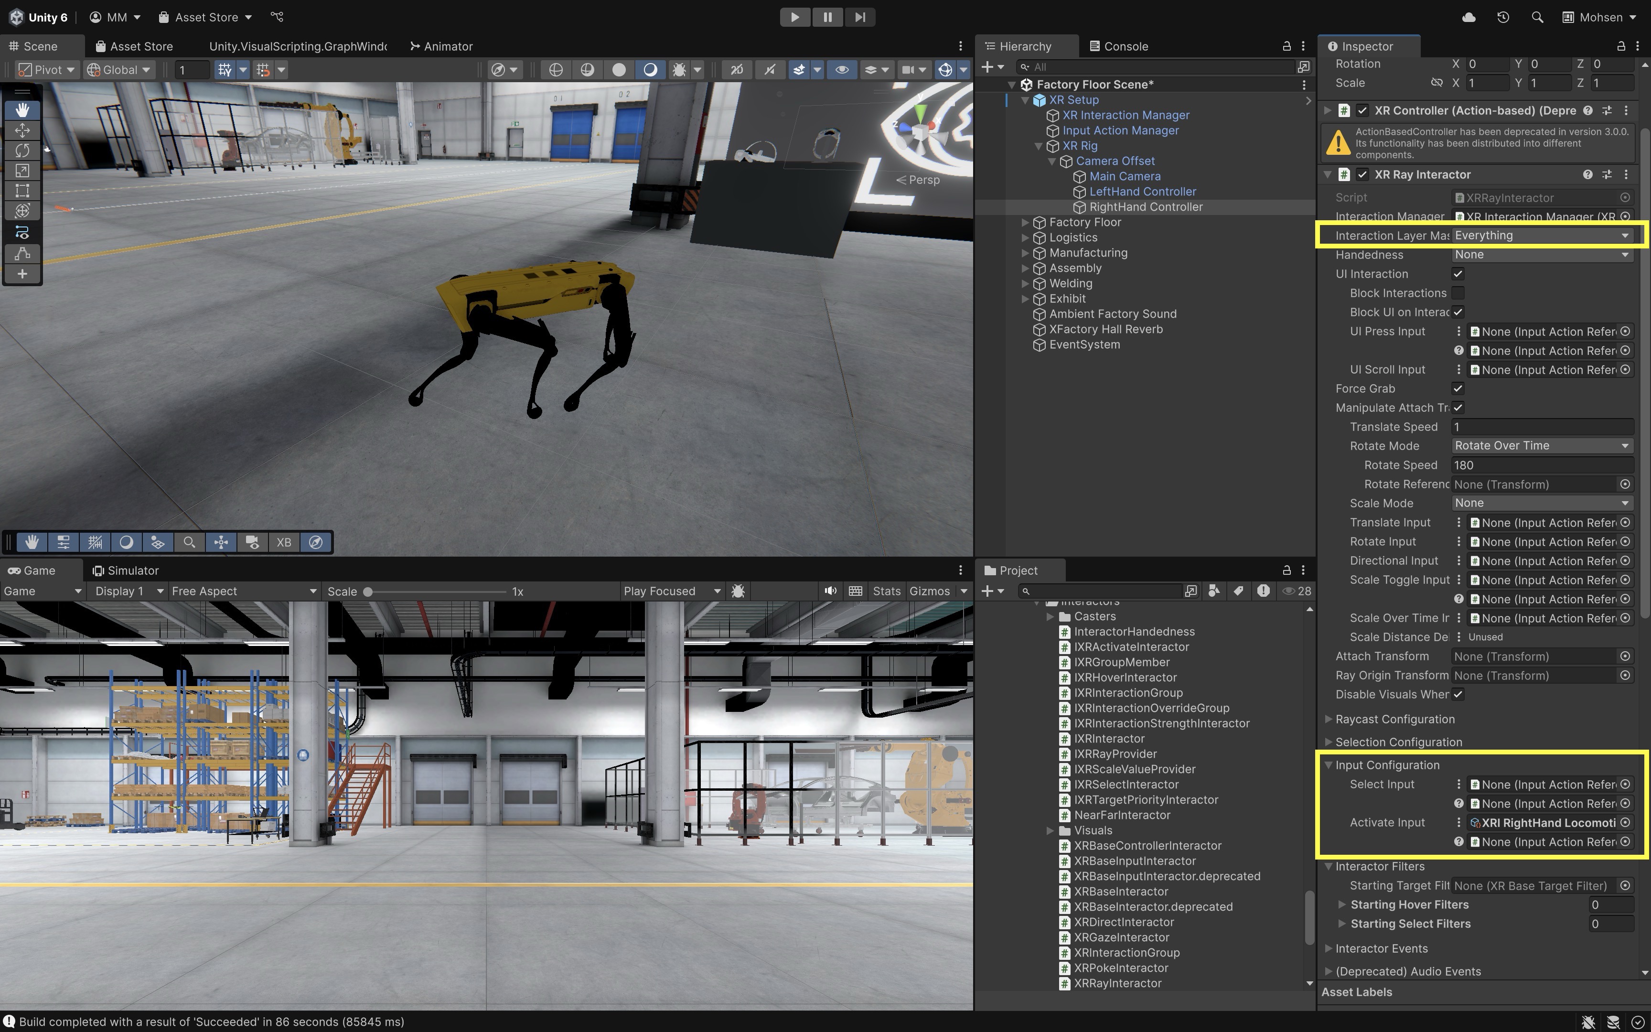This screenshot has width=1651, height=1032.
Task: Select the Scale tool in Scene toolbar
Action: tap(22, 171)
